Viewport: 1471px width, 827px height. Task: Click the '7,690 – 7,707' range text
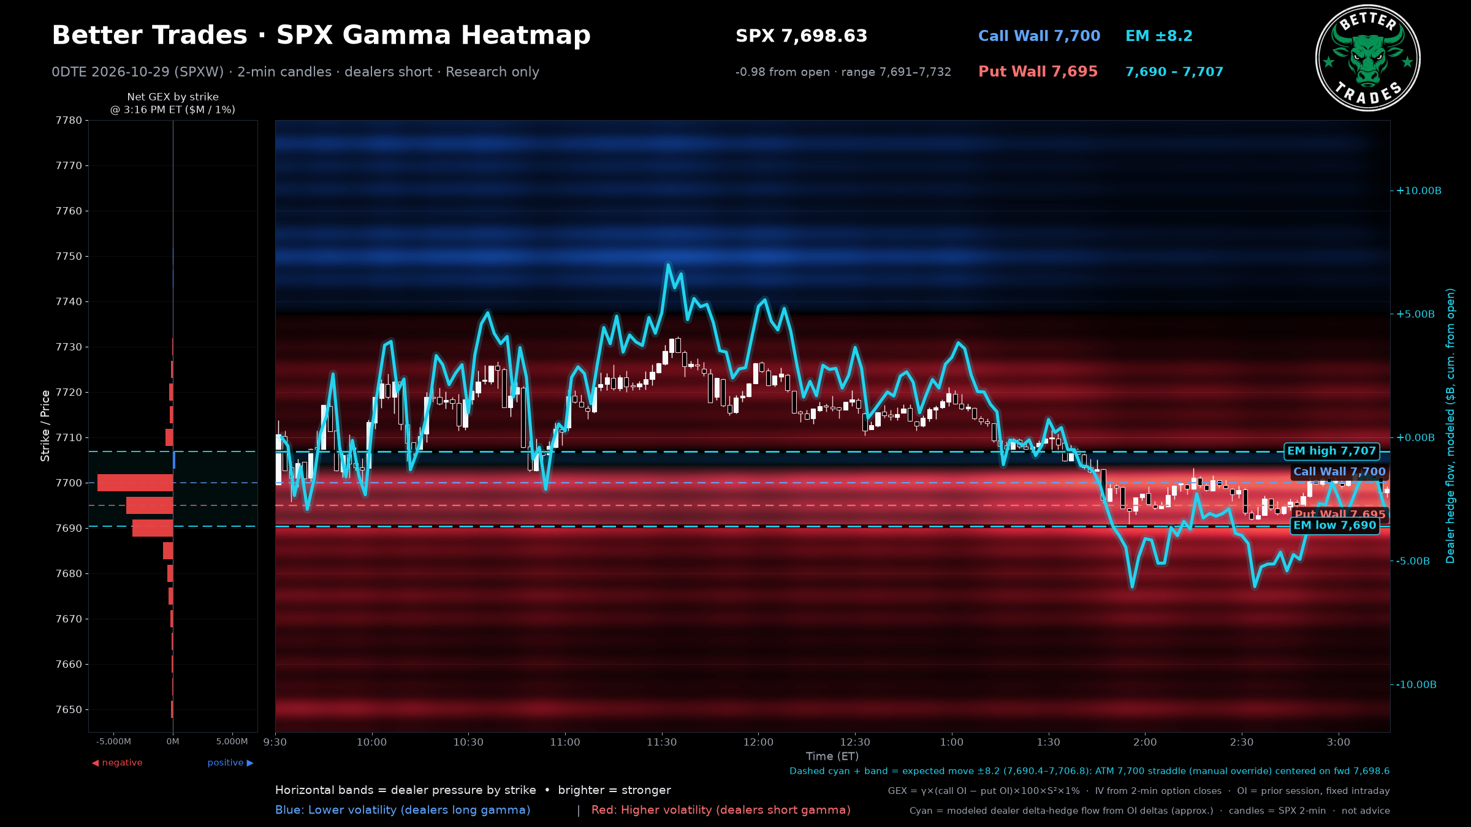[1174, 72]
